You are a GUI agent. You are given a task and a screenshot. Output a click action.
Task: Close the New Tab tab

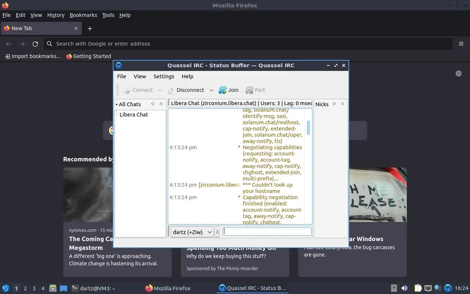tap(76, 28)
